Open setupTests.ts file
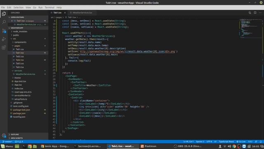The image size is (264, 149). click(x=21, y=99)
